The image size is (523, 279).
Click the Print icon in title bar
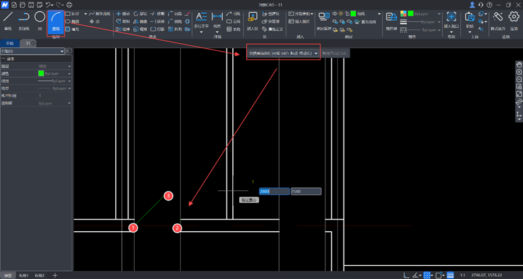[x=69, y=4]
